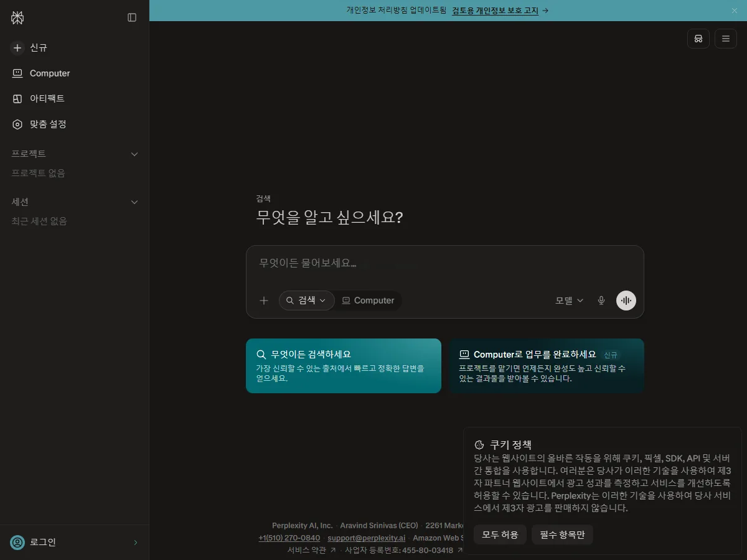Click the 프로젝트 없음 text
Screen dimensions: 747x560
pyautogui.click(x=39, y=173)
